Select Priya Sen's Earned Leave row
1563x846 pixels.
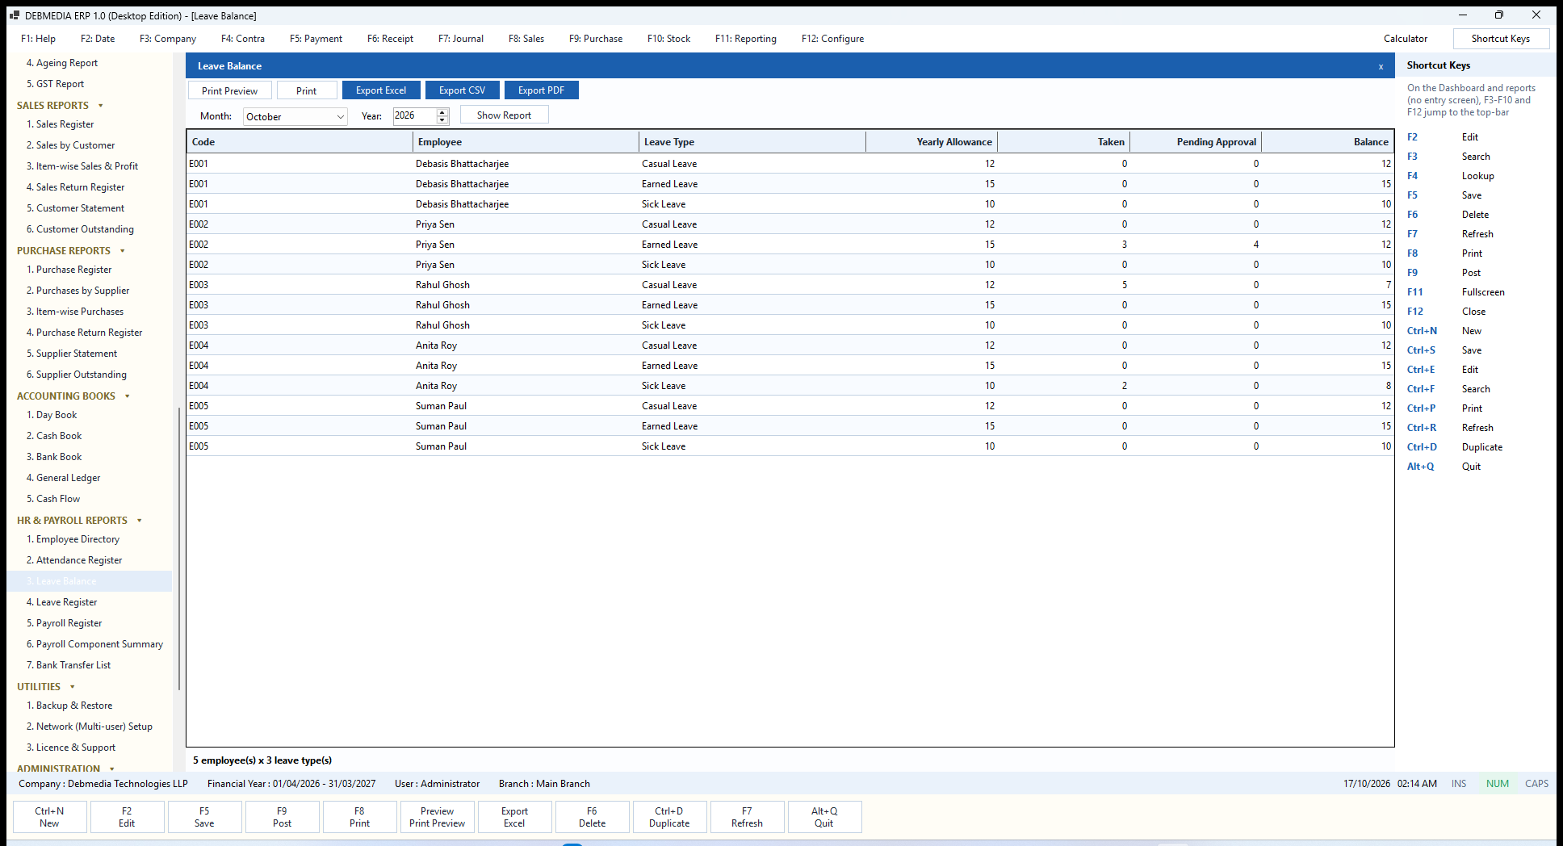pyautogui.click(x=790, y=245)
